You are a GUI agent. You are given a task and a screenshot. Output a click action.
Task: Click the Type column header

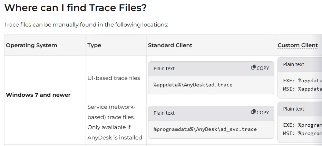tap(94, 45)
